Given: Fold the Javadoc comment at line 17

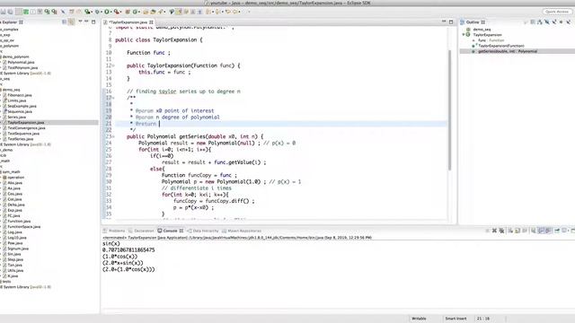Looking at the screenshot, I should coord(113,98).
